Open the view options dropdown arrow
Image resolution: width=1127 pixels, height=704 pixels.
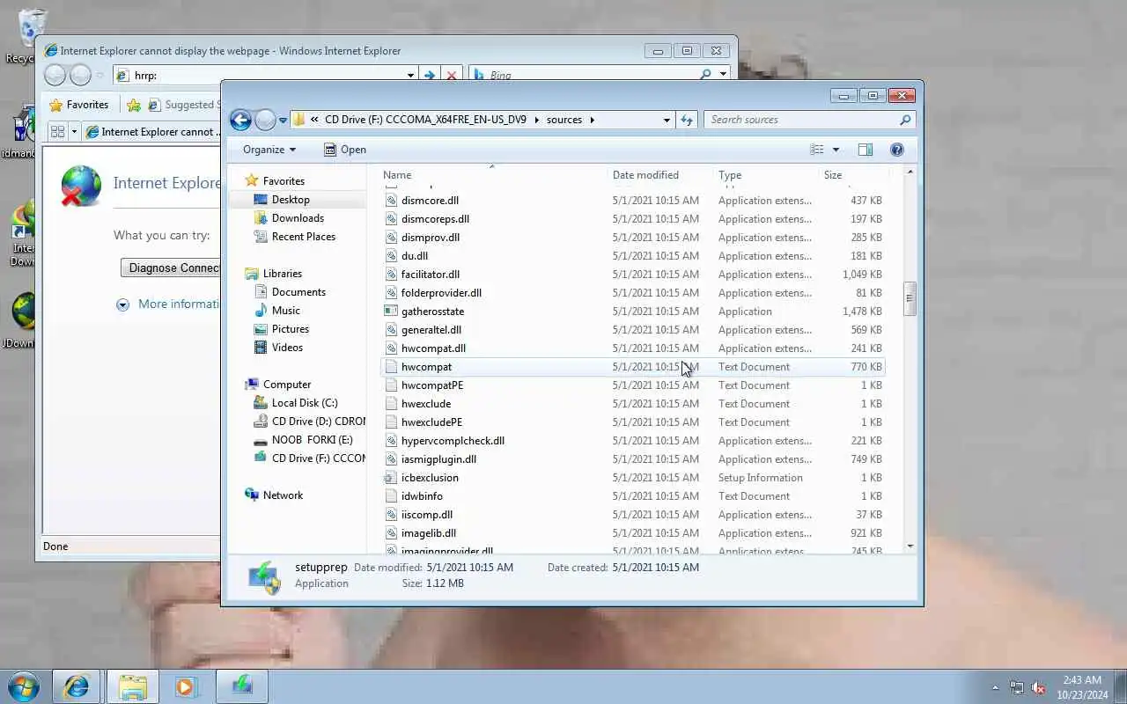pos(836,150)
